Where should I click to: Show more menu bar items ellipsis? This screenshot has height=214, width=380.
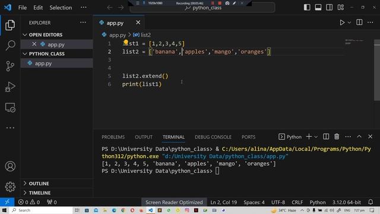click(x=84, y=7)
